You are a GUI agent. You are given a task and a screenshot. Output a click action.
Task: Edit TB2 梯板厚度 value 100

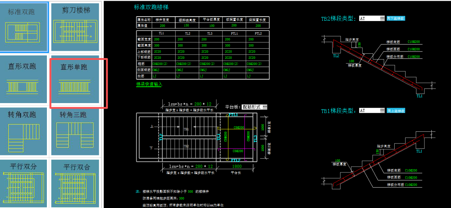click(x=351, y=61)
